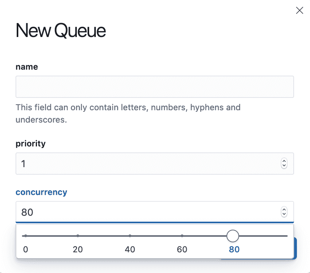This screenshot has height=273, width=310.
Task: Click the slider tick dot at 60
Action: click(x=182, y=236)
